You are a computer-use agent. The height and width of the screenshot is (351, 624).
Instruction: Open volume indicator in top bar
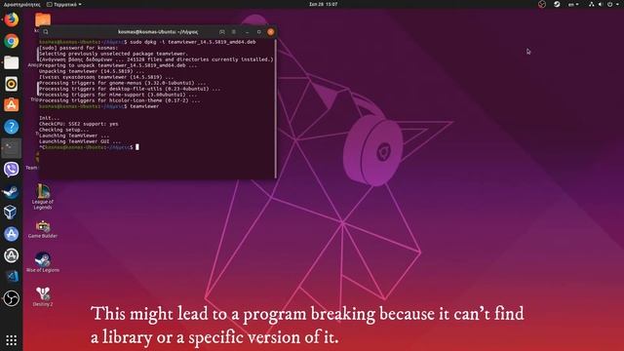601,4
